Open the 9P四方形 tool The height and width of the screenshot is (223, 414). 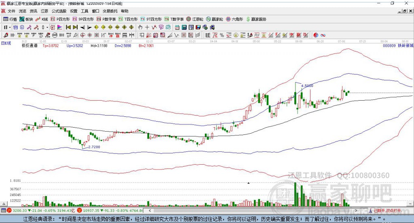(83, 19)
